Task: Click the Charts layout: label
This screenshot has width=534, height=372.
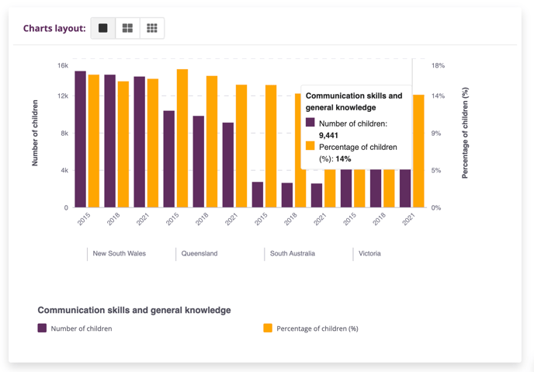Action: [54, 28]
